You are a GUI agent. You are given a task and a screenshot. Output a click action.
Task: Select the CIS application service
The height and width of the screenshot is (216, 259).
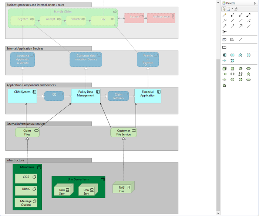(x=54, y=96)
